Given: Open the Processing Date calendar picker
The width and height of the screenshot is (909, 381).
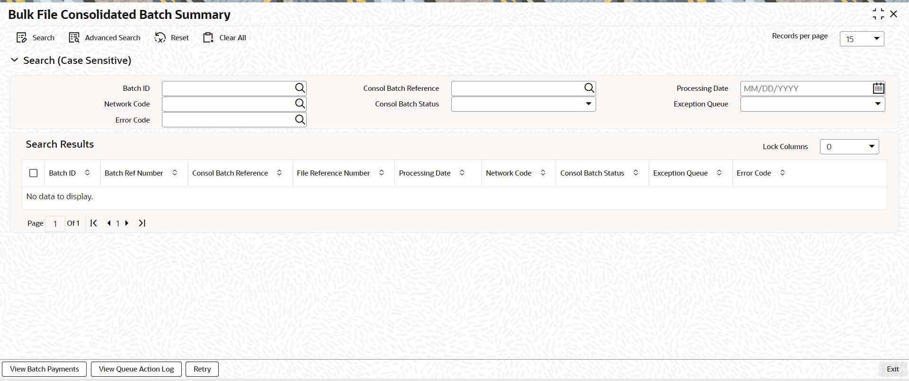Looking at the screenshot, I should (x=879, y=88).
